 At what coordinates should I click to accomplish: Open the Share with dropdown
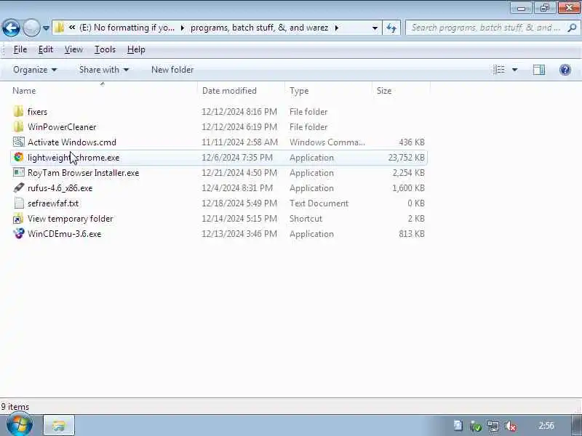pos(103,70)
